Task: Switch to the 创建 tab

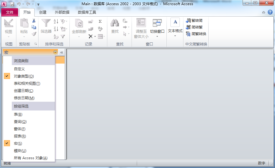Action: [x=43, y=12]
